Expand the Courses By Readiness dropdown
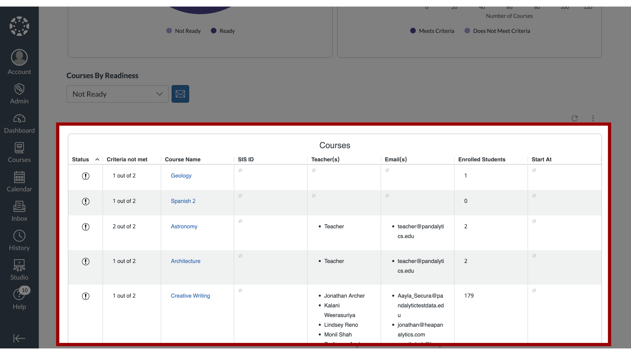Viewport: 631px width, 355px height. pos(117,94)
